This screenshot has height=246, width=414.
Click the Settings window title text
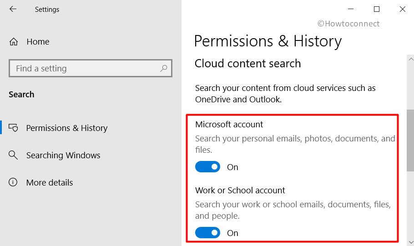(x=47, y=10)
